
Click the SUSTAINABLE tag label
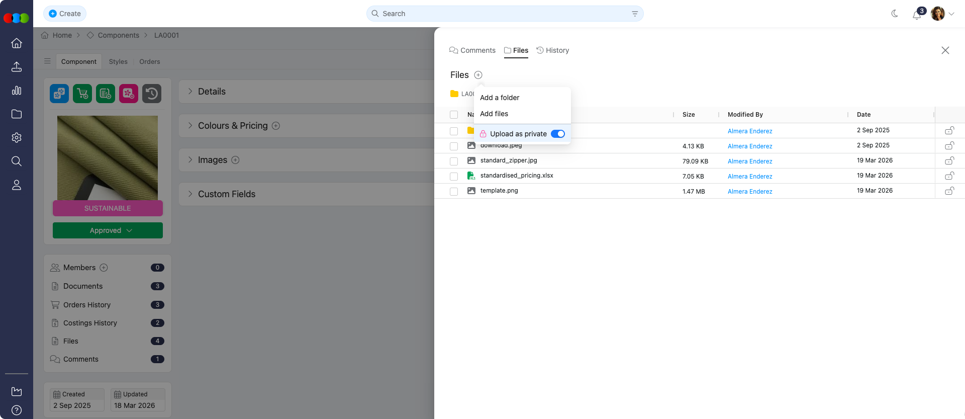pos(108,208)
